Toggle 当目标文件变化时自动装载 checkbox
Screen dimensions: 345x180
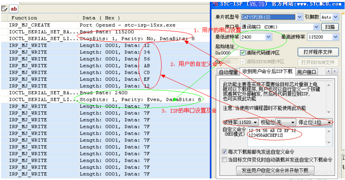224,160
